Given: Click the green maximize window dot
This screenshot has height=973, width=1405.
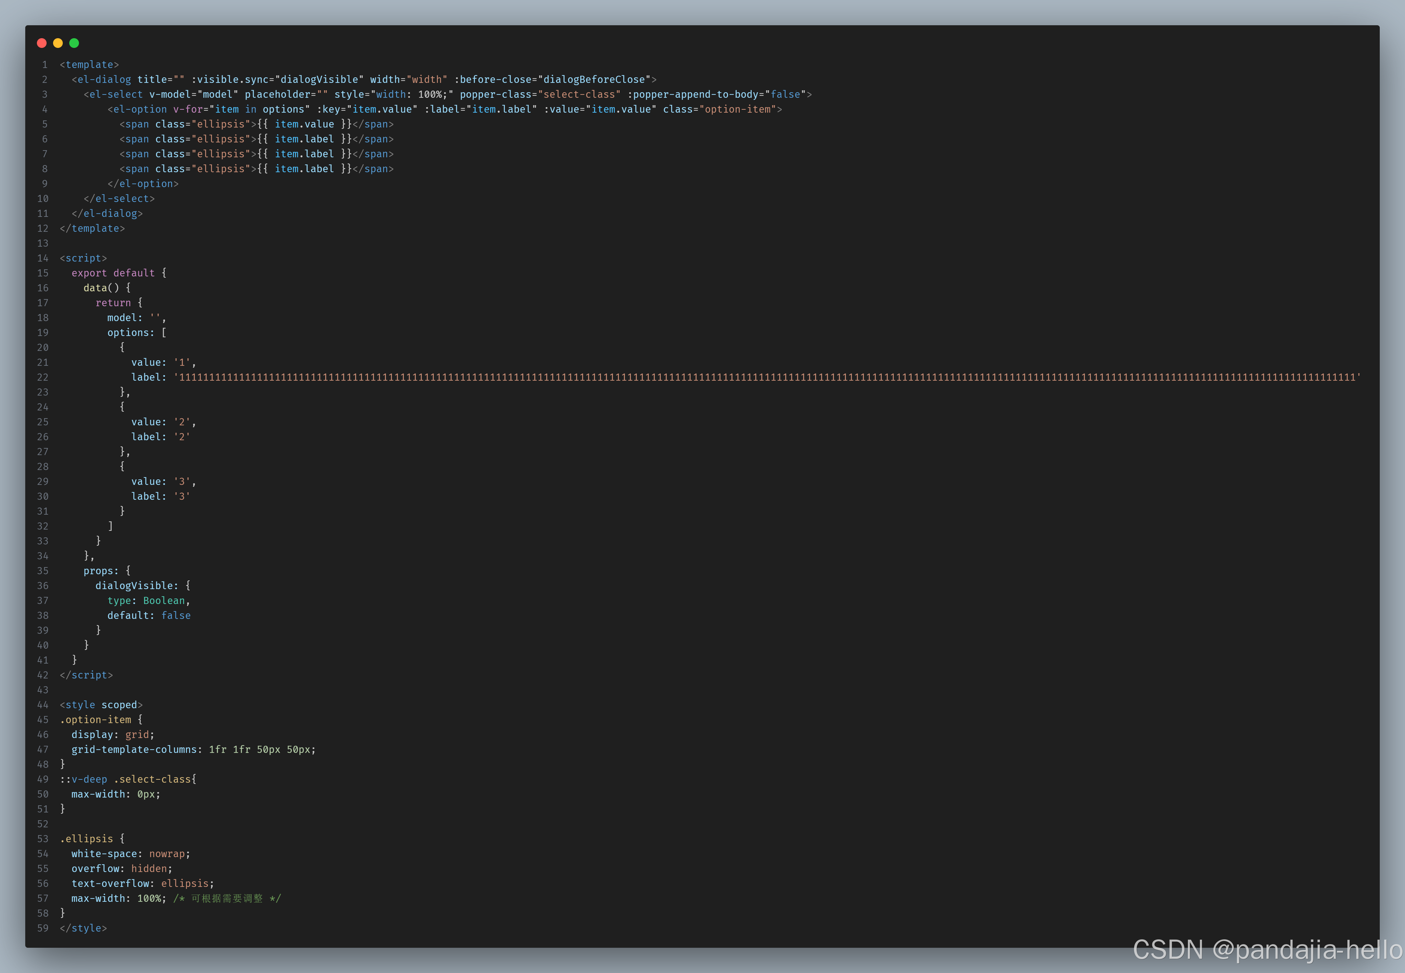Looking at the screenshot, I should coord(74,43).
